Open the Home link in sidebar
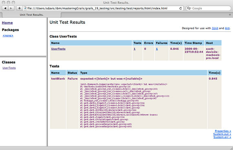Image resolution: width=233 pixels, height=150 pixels. [7, 23]
